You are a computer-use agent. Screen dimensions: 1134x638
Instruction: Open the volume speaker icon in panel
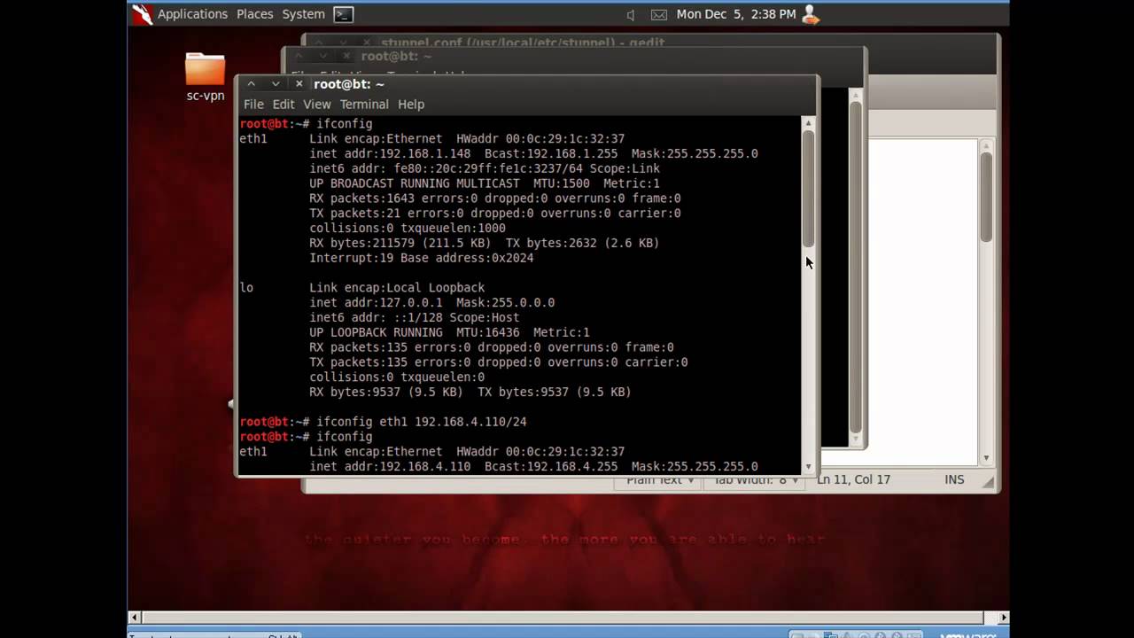(x=631, y=14)
